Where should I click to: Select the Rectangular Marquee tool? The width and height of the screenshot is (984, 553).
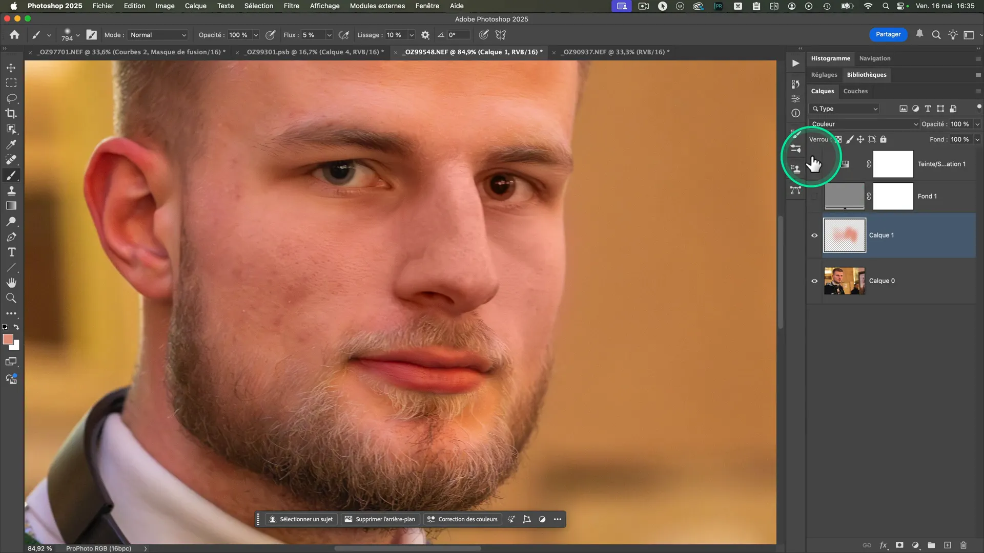point(11,83)
